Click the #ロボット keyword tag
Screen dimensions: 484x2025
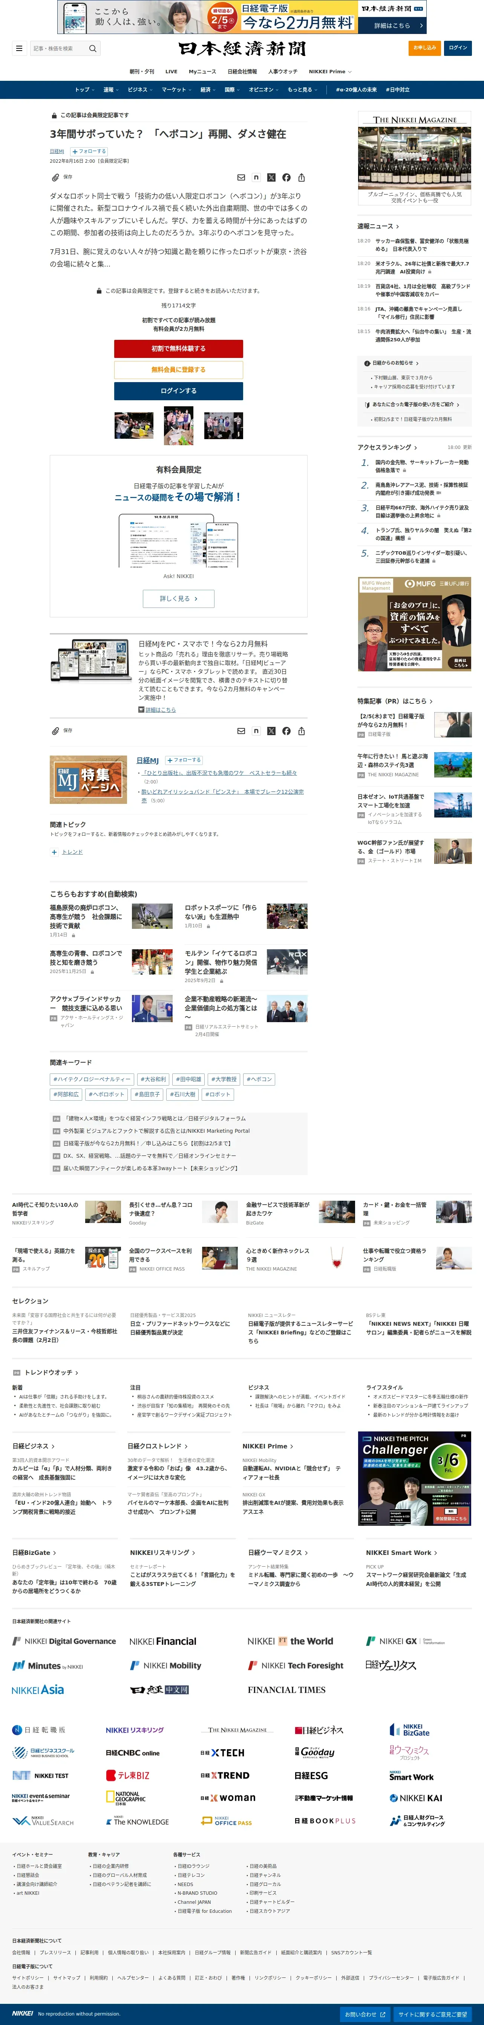(x=218, y=1094)
